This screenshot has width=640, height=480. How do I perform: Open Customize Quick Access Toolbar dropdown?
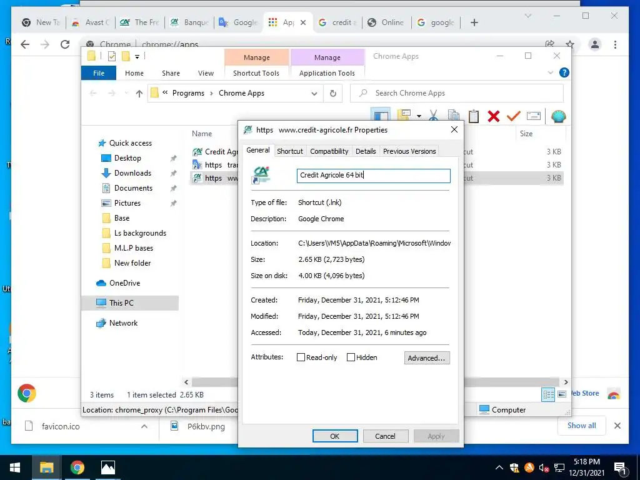tap(137, 57)
